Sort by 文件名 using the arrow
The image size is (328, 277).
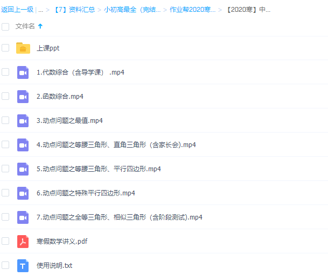(x=40, y=26)
